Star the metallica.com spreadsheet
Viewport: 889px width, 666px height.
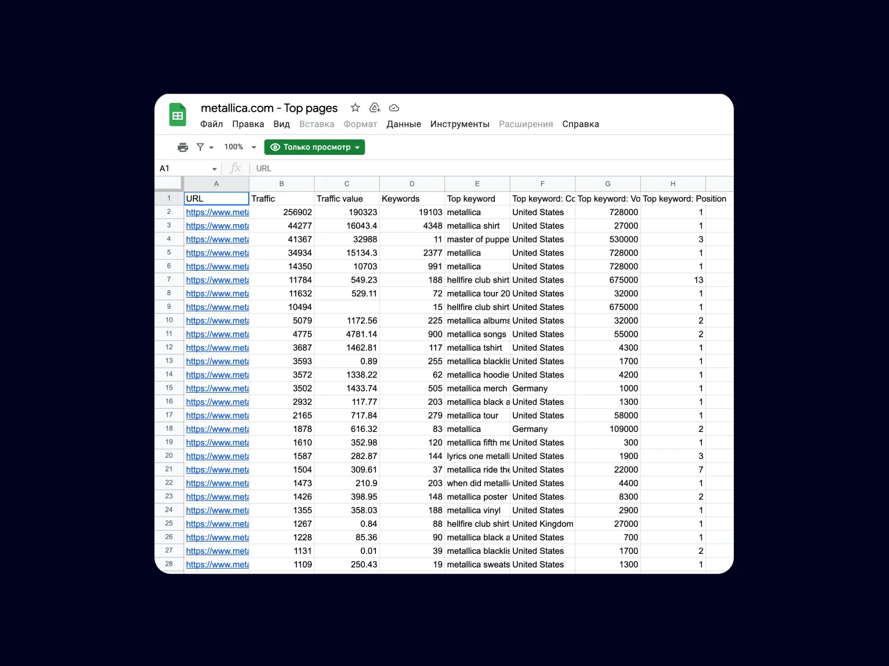355,108
